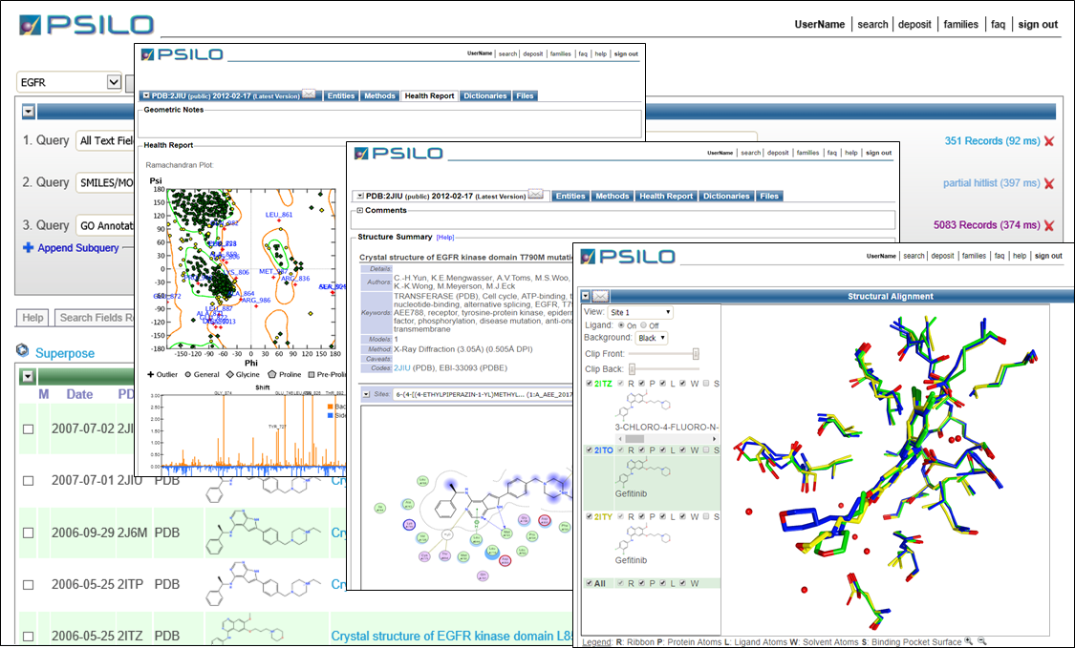This screenshot has height=648, width=1075.
Task: Click the envelope icon next to PDB:2JIU title
Action: click(x=535, y=196)
